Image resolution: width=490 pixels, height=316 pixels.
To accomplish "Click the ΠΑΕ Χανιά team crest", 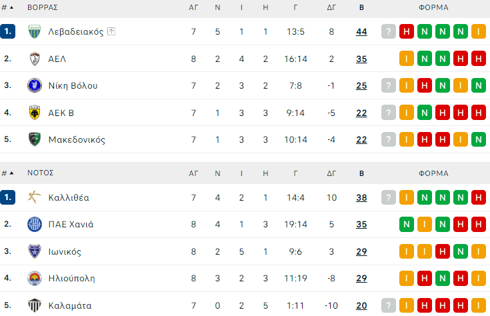I will (x=35, y=224).
